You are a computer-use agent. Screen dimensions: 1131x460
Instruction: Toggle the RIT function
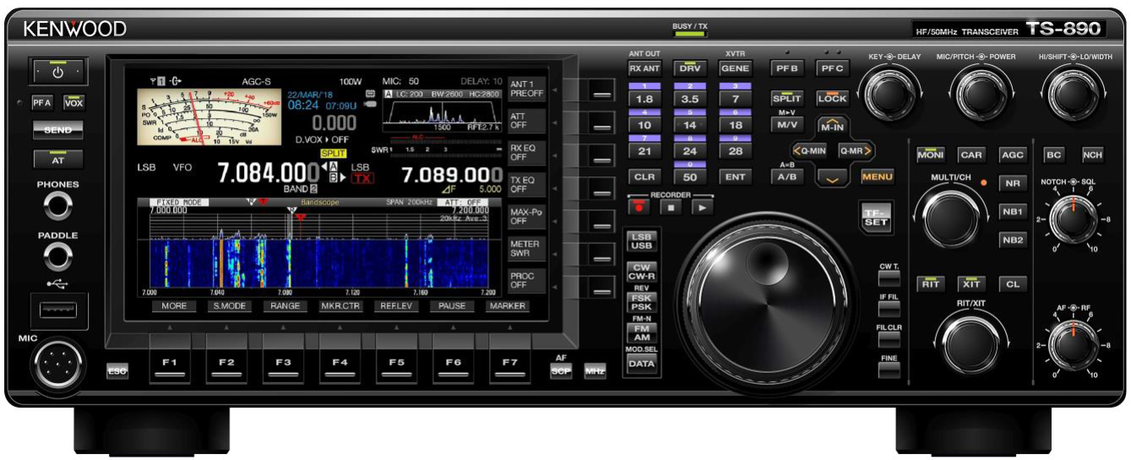(932, 284)
